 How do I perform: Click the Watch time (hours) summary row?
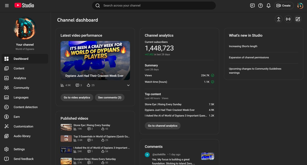click(179, 82)
